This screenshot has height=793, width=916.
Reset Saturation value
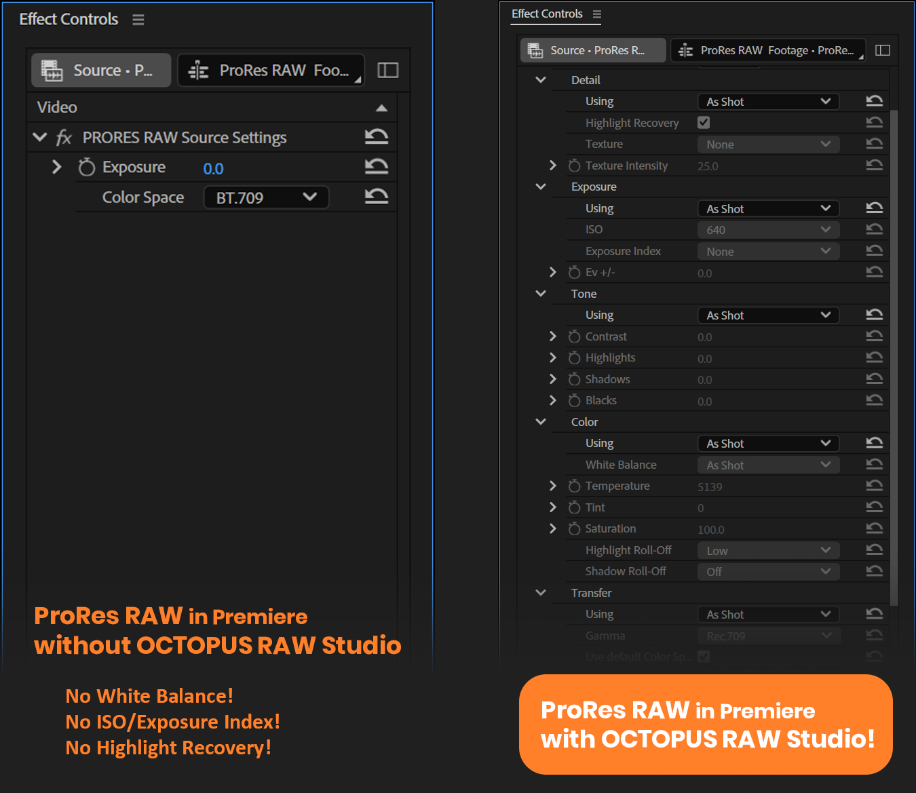tap(875, 528)
